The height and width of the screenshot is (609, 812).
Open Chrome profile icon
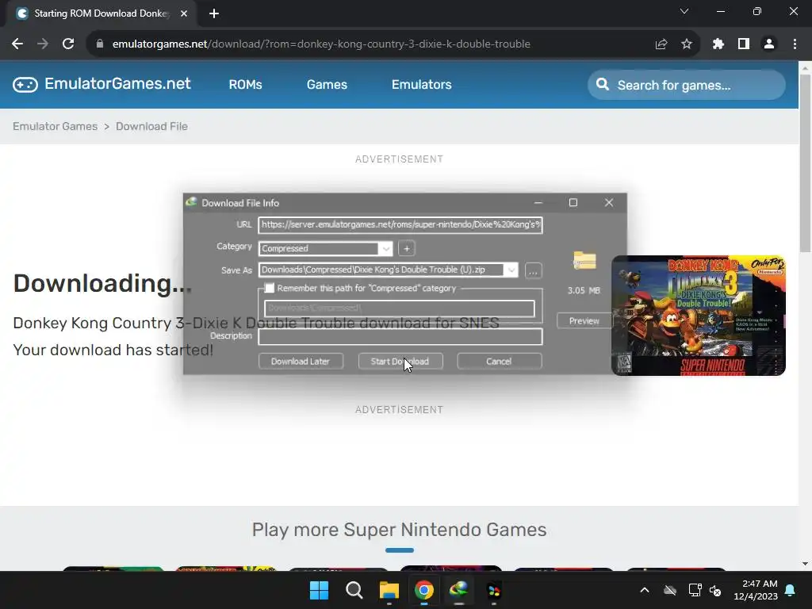[769, 44]
